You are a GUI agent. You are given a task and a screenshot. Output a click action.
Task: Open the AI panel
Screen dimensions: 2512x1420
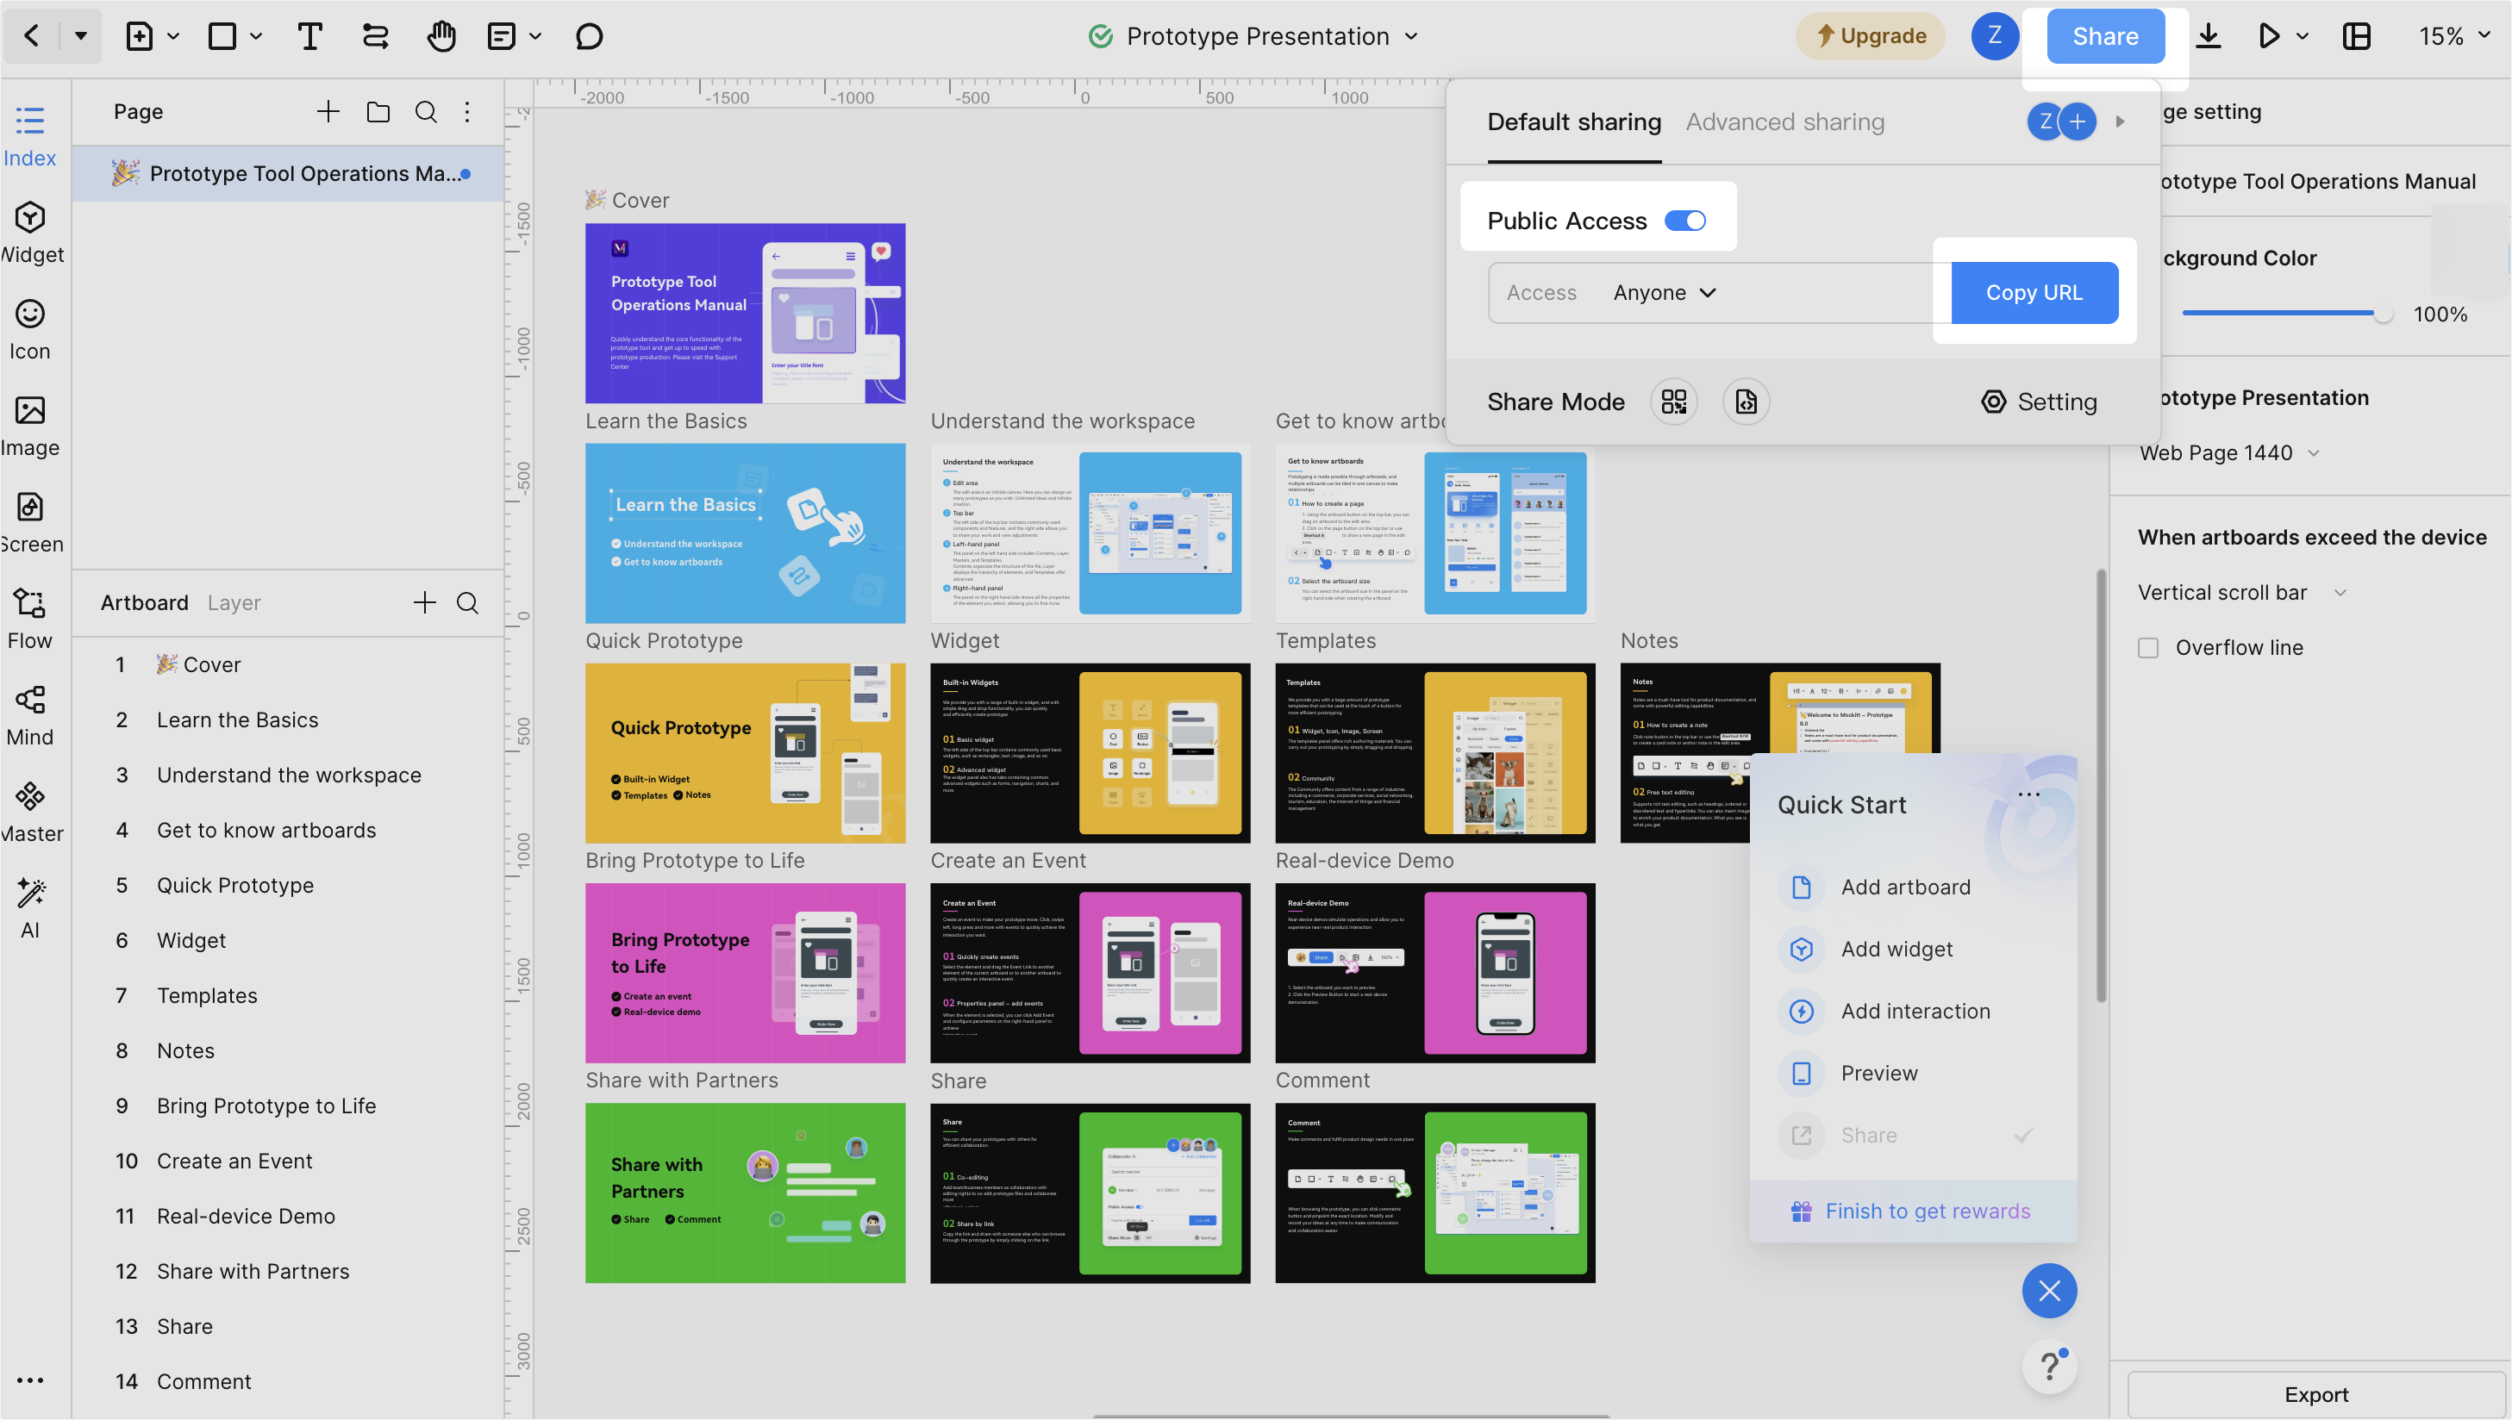pos(30,903)
